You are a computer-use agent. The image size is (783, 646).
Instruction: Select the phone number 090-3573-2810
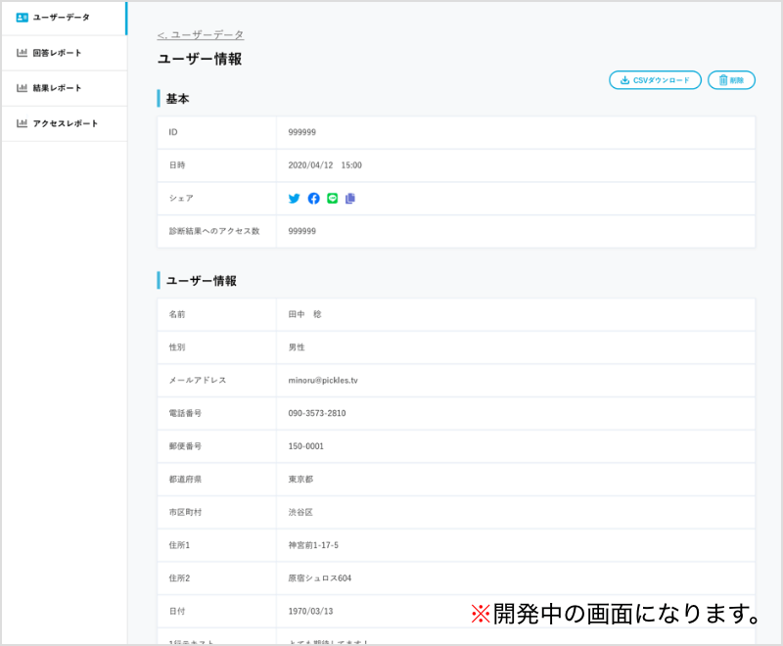(x=317, y=413)
